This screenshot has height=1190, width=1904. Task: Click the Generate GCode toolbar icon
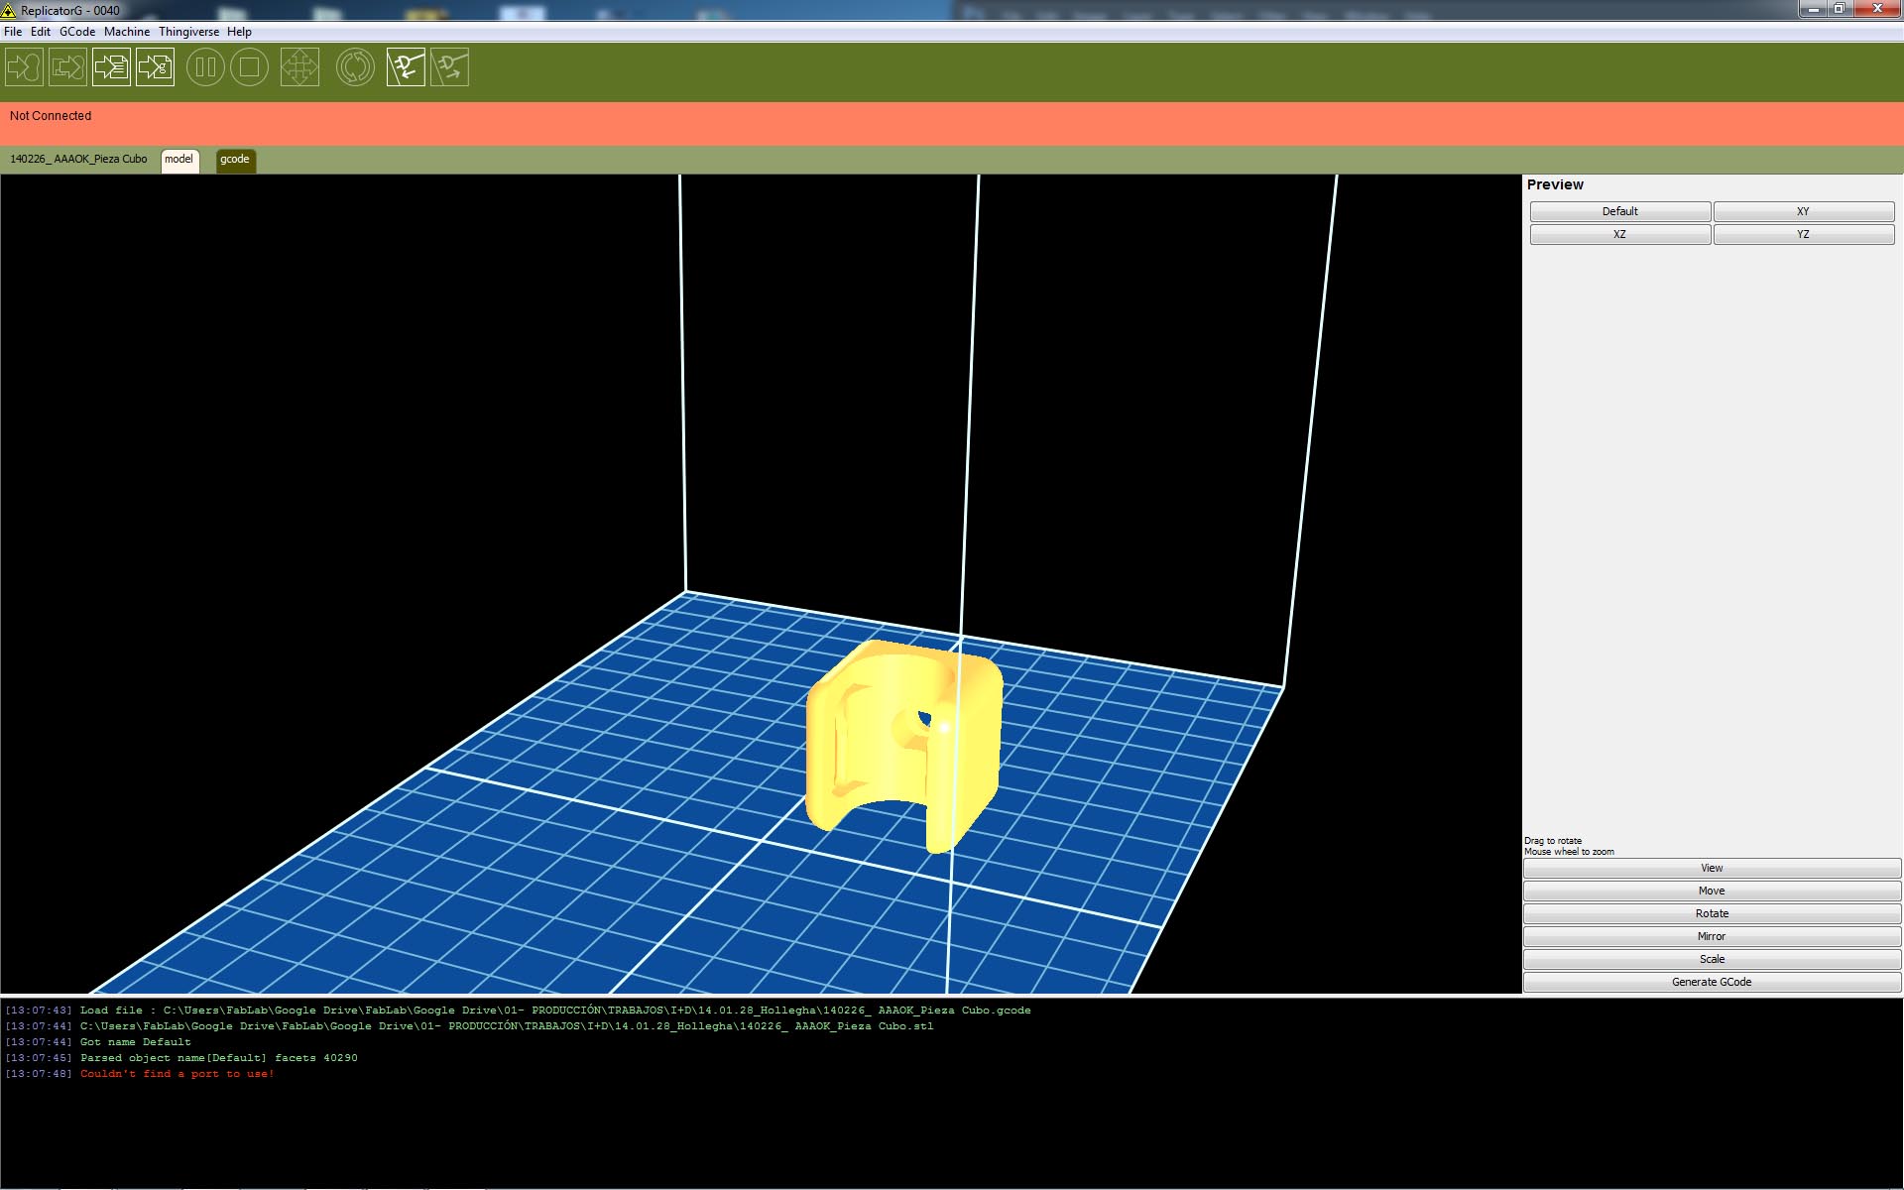[155, 67]
